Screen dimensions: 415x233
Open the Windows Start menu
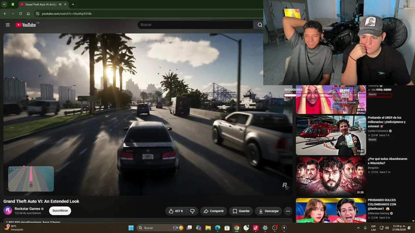point(131,228)
